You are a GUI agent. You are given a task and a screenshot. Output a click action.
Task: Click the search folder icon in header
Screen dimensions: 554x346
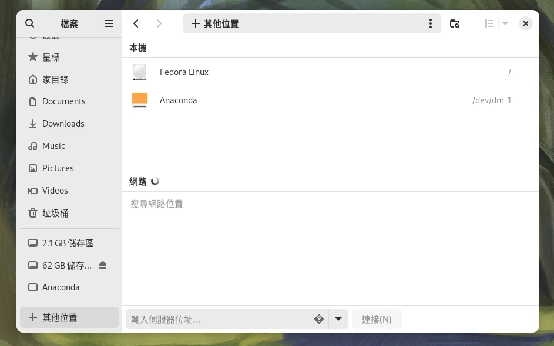point(454,23)
